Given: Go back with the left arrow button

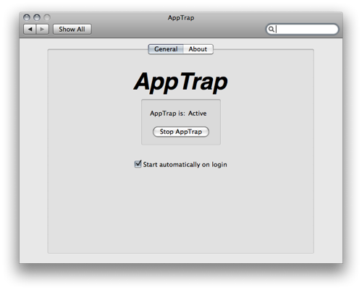Looking at the screenshot, I should (30, 30).
